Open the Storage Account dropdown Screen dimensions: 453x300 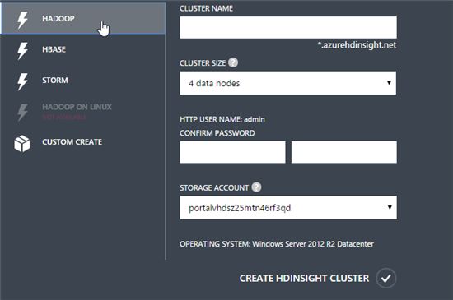[288, 207]
